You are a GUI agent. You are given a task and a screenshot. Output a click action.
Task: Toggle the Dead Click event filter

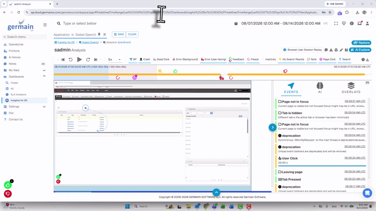coord(161,60)
